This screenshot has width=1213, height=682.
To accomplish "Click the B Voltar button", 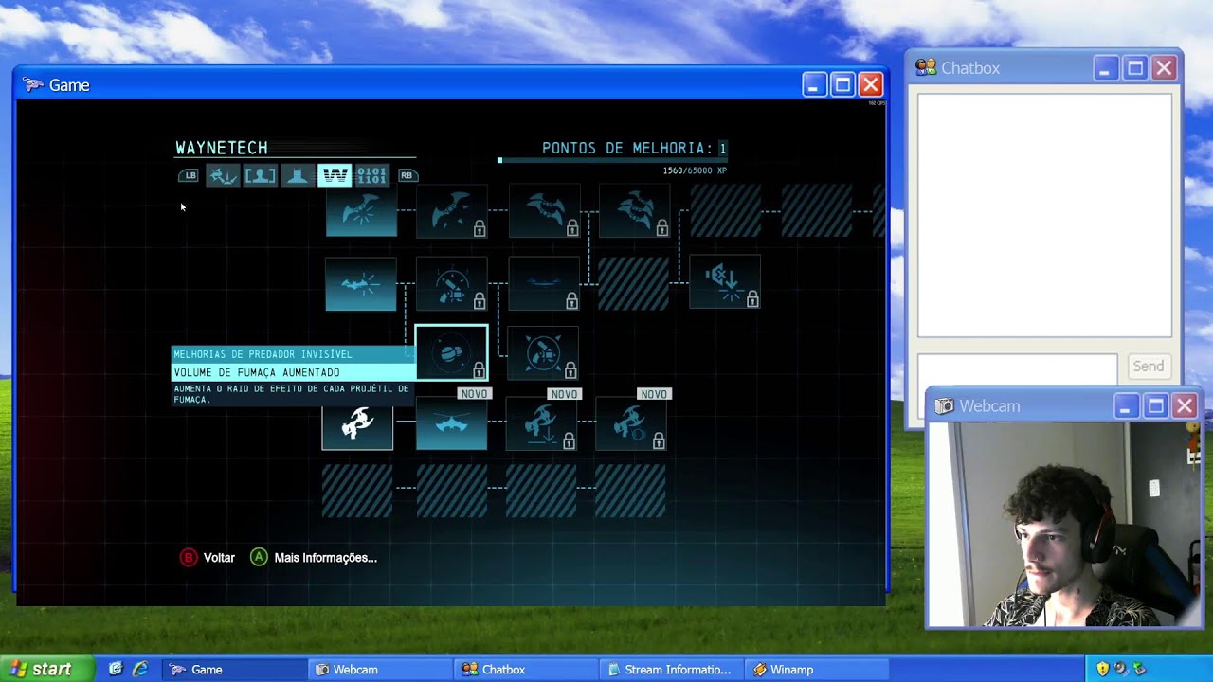I will [208, 558].
